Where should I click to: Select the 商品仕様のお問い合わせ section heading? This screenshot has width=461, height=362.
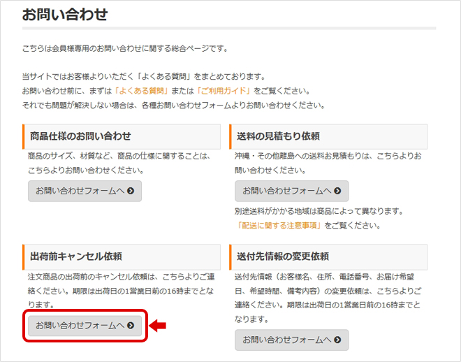coord(80,136)
